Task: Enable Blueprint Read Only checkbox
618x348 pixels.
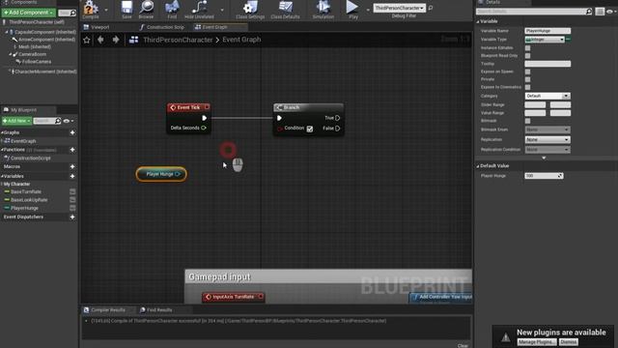Action: [x=527, y=56]
